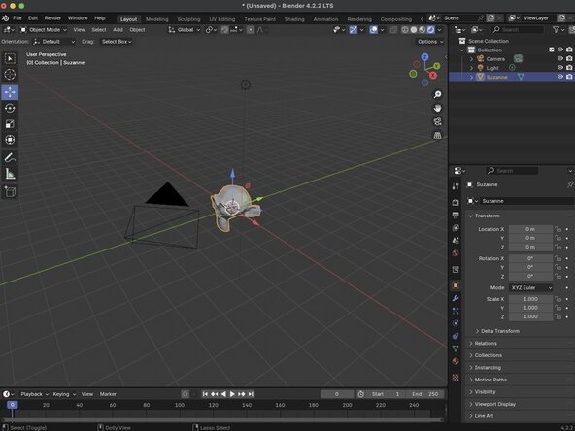Open the Render menu
The image size is (575, 431).
pyautogui.click(x=52, y=17)
